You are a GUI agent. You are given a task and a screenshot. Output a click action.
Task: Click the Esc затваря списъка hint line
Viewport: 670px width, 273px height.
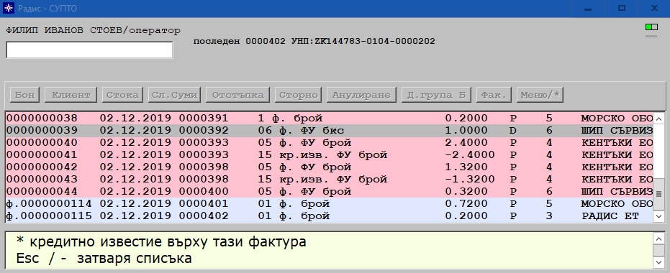coord(104,258)
